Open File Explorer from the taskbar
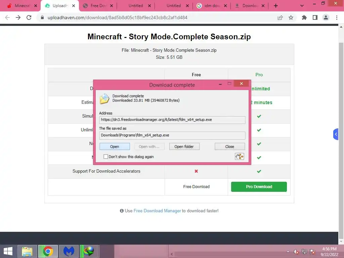 [x=27, y=251]
